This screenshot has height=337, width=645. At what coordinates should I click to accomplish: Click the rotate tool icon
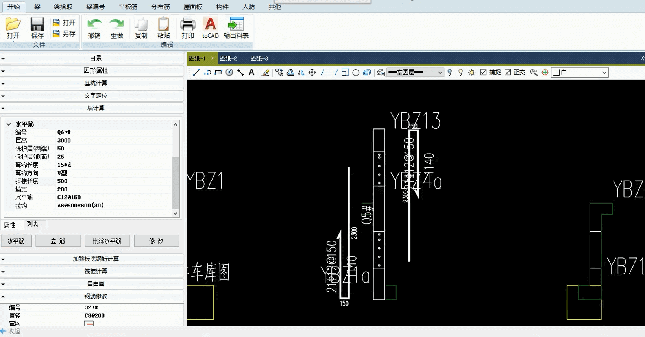pos(356,72)
